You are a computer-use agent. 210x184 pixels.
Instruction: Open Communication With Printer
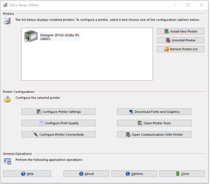tap(154, 135)
